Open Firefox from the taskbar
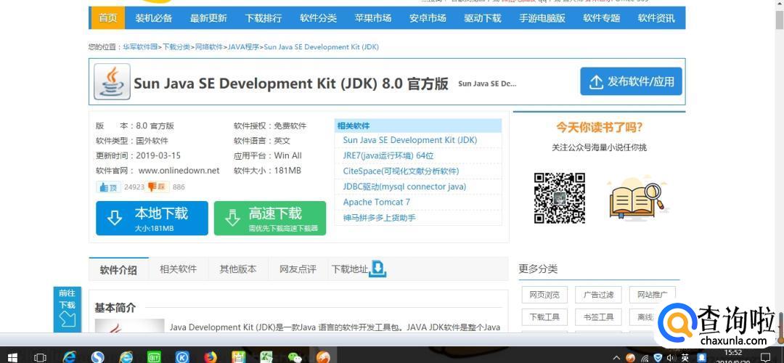 coord(210,357)
